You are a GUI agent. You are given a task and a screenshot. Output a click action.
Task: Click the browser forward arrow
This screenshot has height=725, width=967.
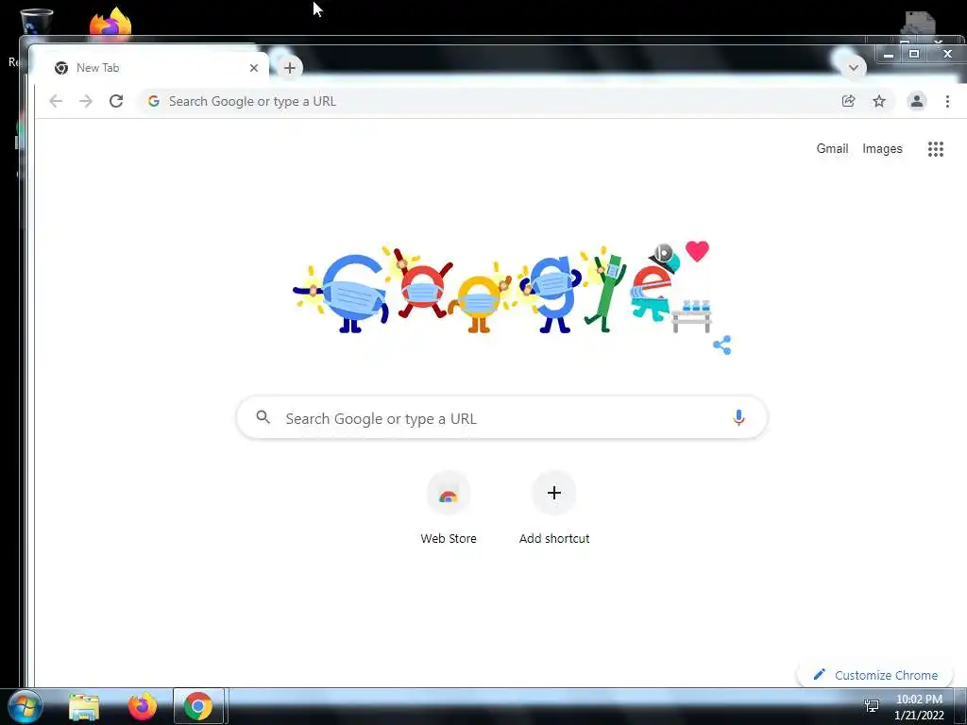coord(86,101)
